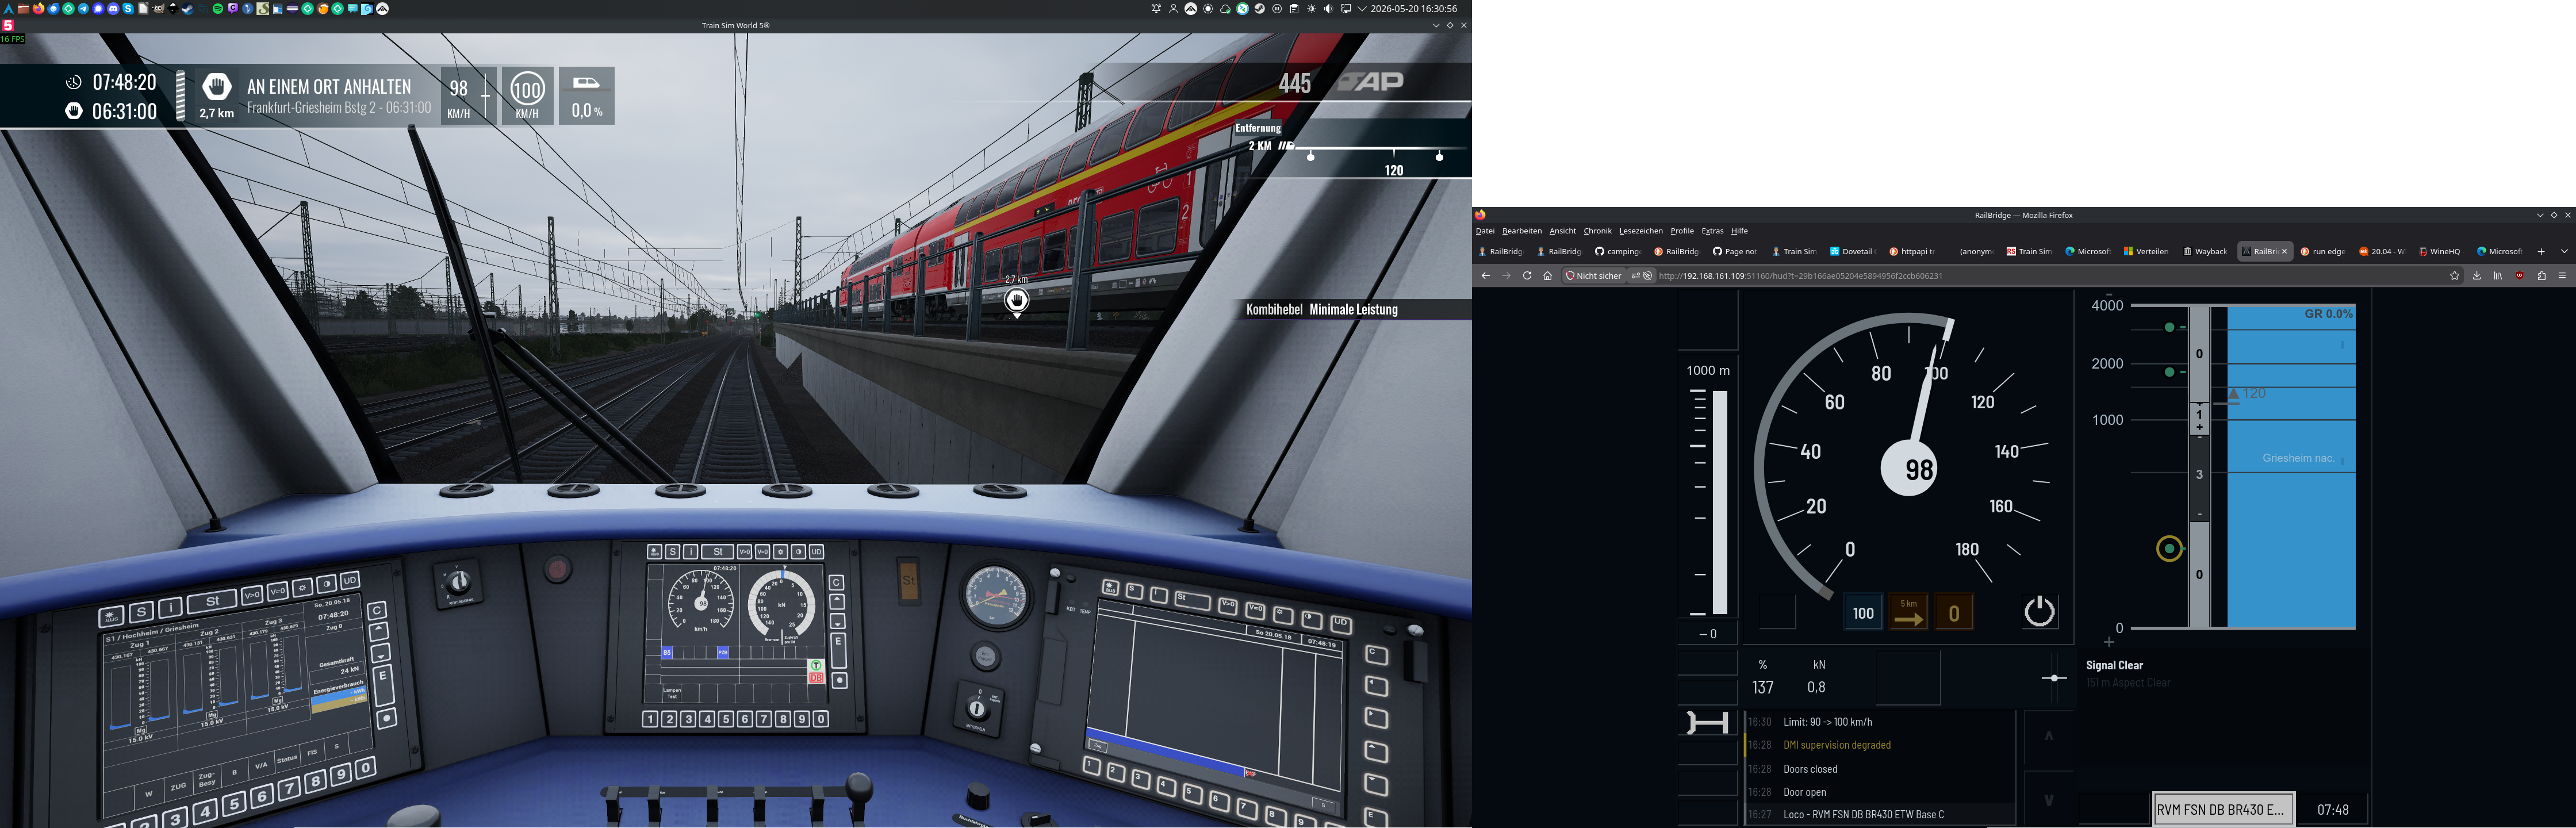Click the 100 speed limit box on DMI

[x=1864, y=612]
